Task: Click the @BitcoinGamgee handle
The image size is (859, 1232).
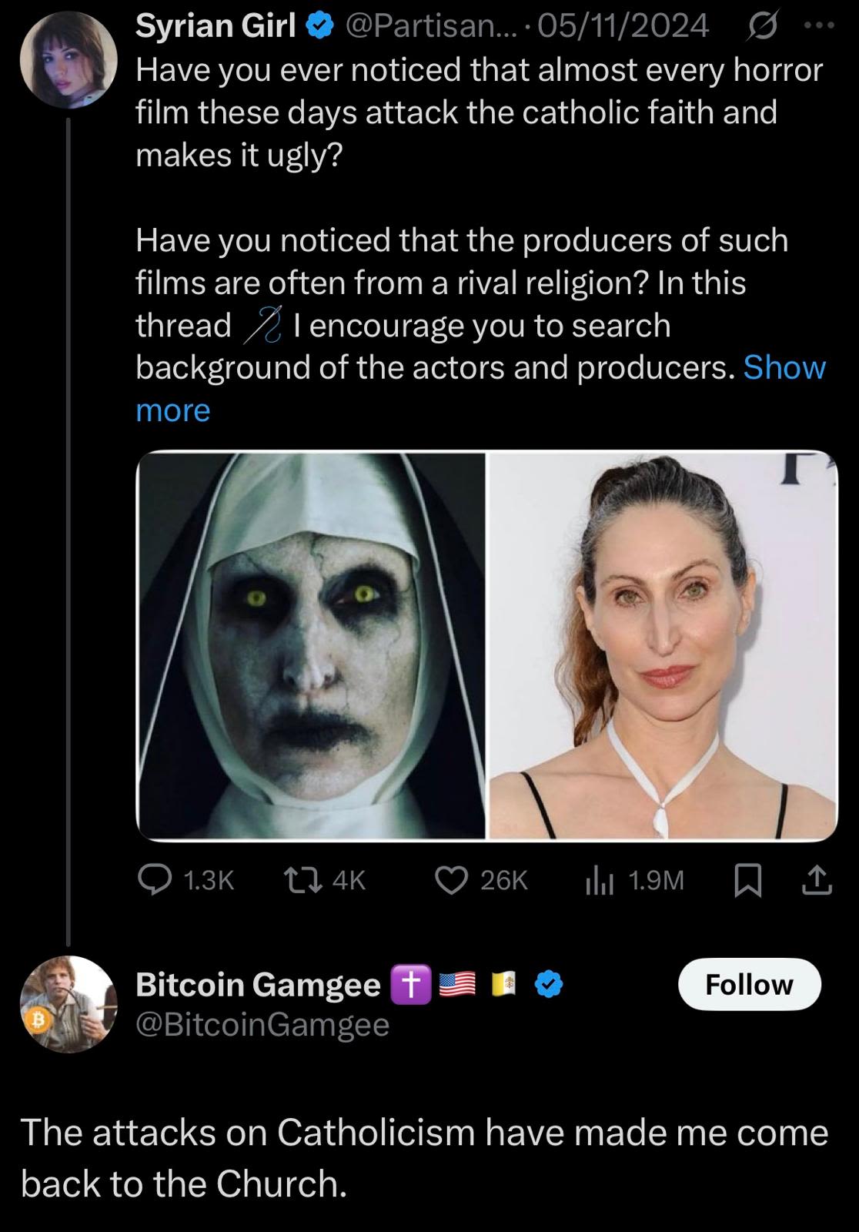Action: click(x=262, y=1024)
